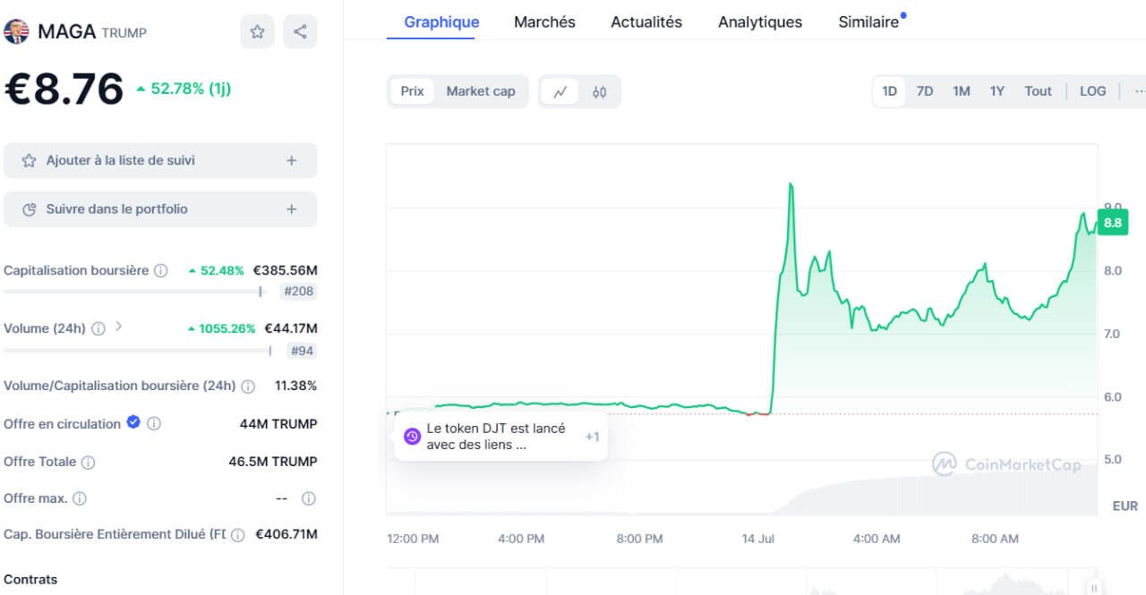
Task: Click the purple history icon in news tooltip
Action: pyautogui.click(x=412, y=437)
